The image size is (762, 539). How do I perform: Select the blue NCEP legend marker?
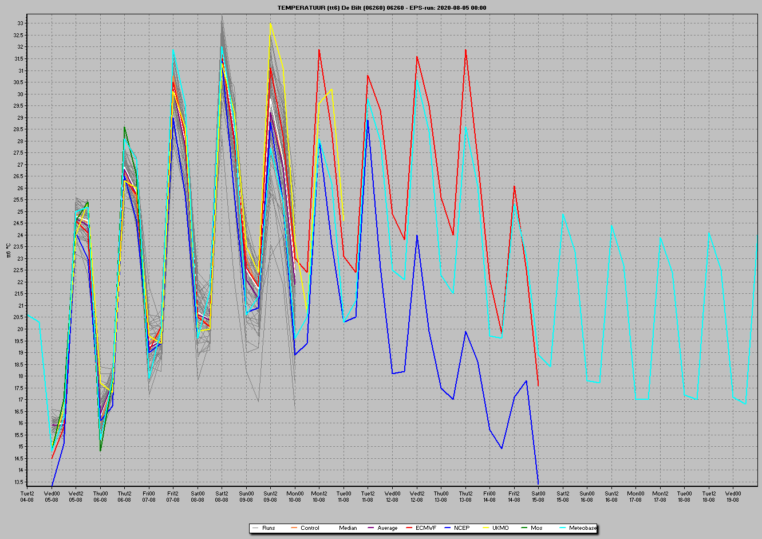pos(447,528)
